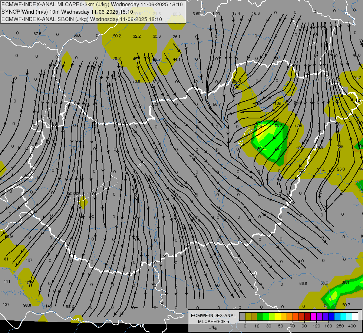Click the legend tick label 12
The height and width of the screenshot is (333, 363).
[257, 326]
